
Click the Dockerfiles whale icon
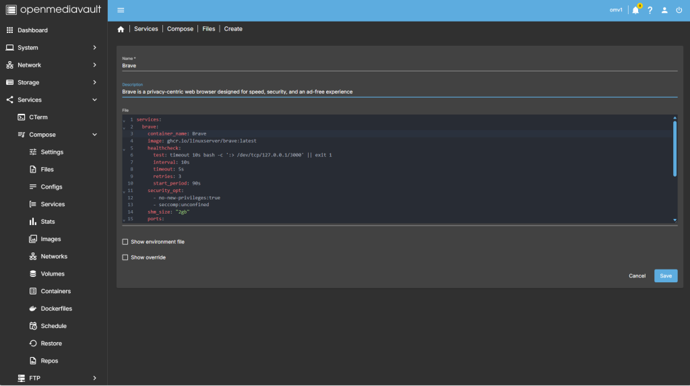tap(33, 309)
